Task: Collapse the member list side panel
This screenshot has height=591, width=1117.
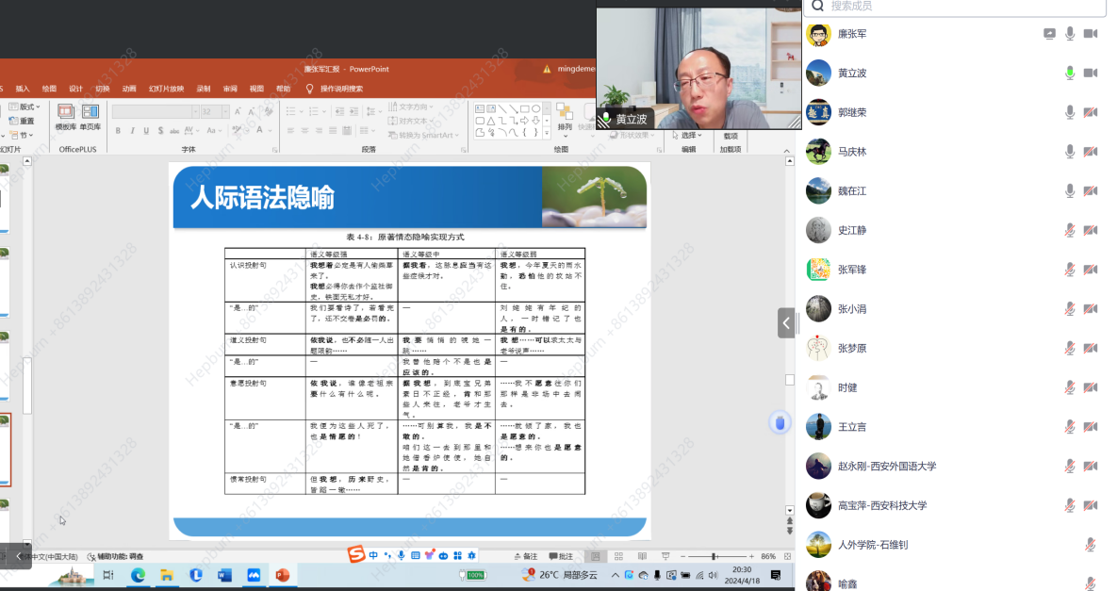Action: (x=786, y=322)
